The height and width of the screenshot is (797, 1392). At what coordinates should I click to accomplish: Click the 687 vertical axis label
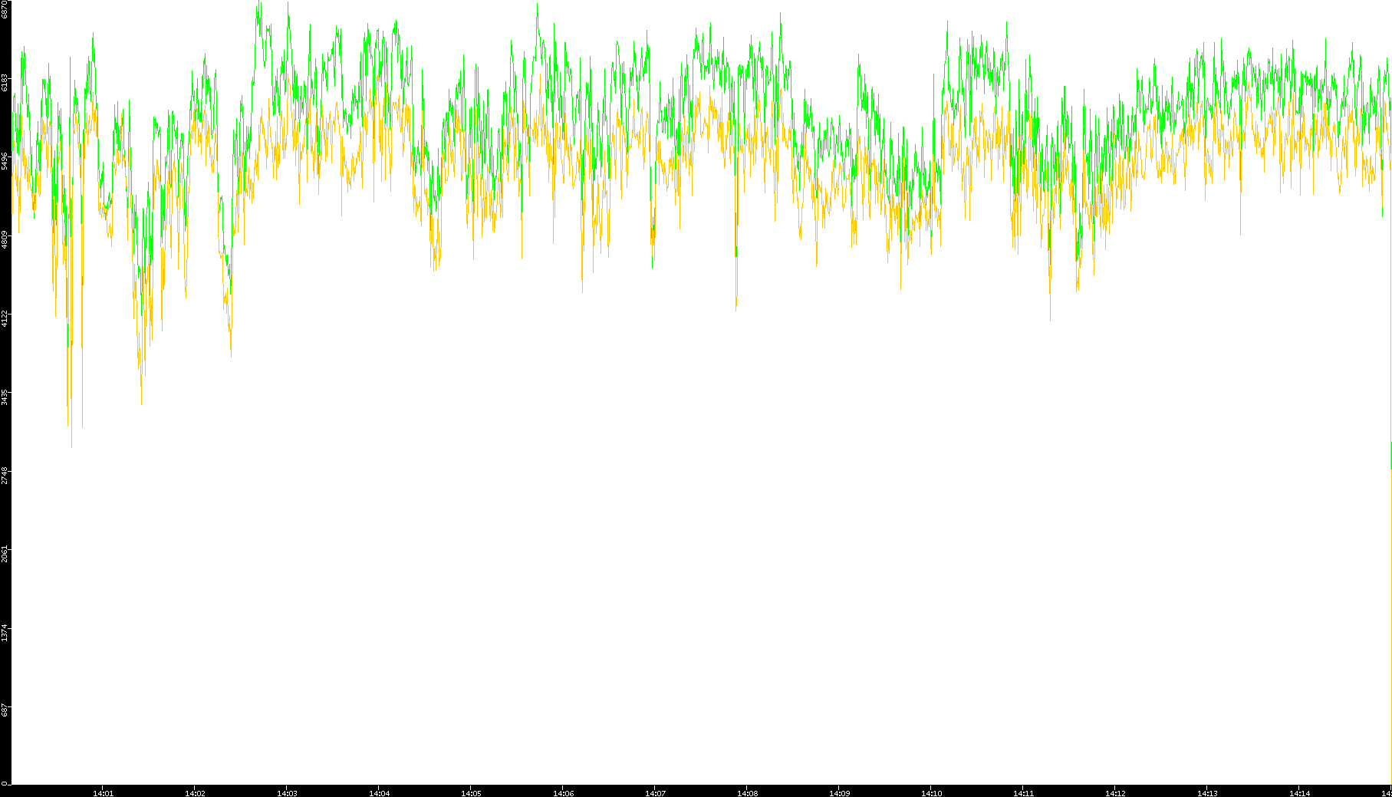(5, 710)
